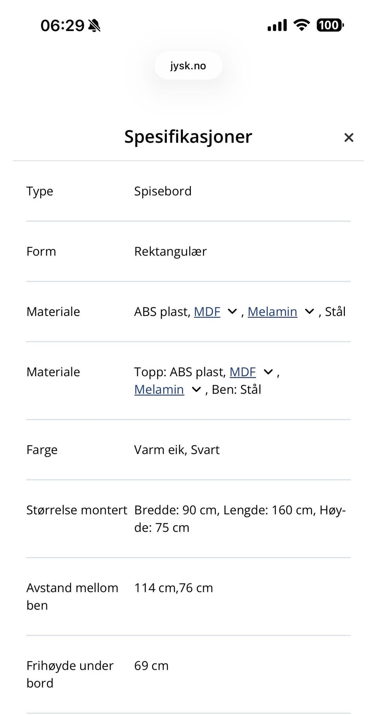Tap the Varm eik, Svart color value
The image size is (377, 715).
click(177, 450)
